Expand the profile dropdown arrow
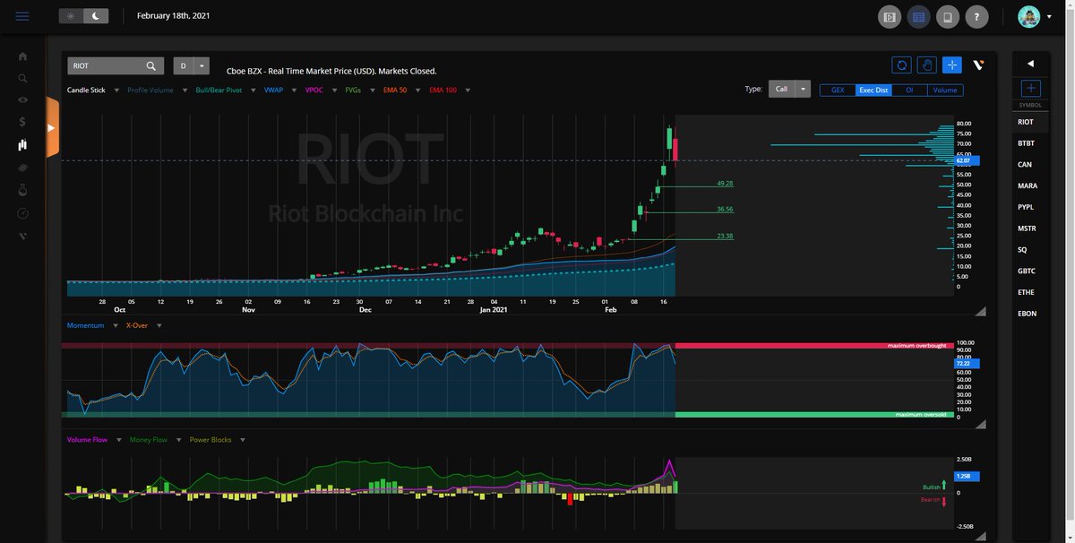Viewport: 1075px width, 543px height. click(x=1049, y=16)
